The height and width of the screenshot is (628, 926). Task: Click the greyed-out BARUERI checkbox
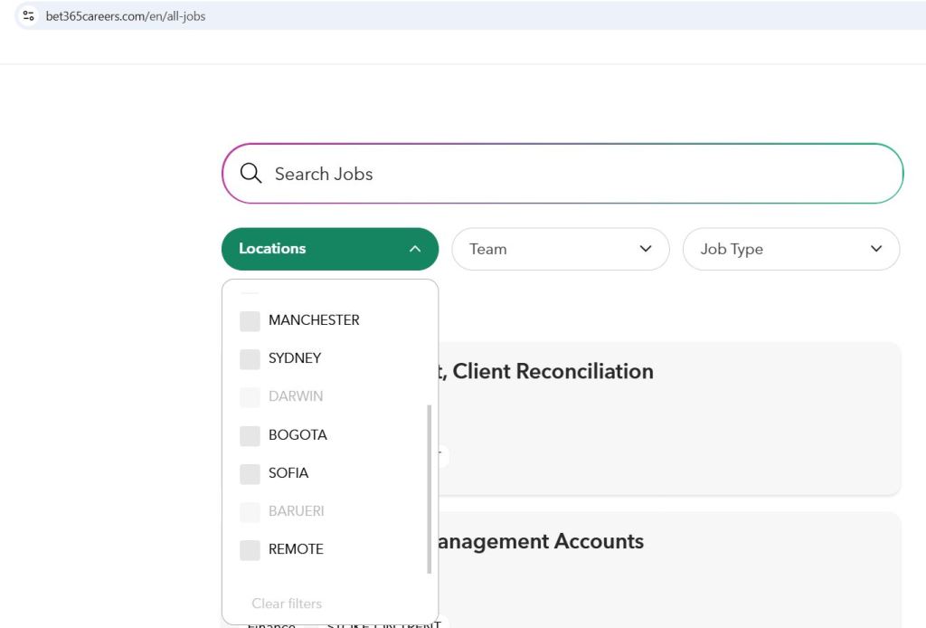point(250,511)
